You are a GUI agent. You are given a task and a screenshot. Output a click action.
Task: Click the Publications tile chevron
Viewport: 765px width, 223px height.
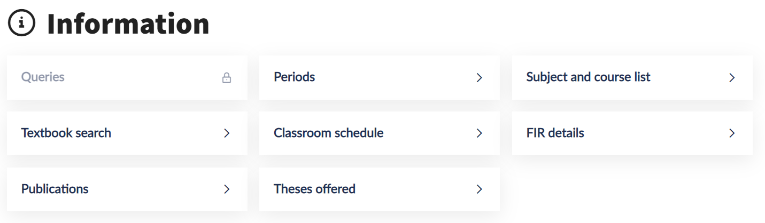coord(227,189)
